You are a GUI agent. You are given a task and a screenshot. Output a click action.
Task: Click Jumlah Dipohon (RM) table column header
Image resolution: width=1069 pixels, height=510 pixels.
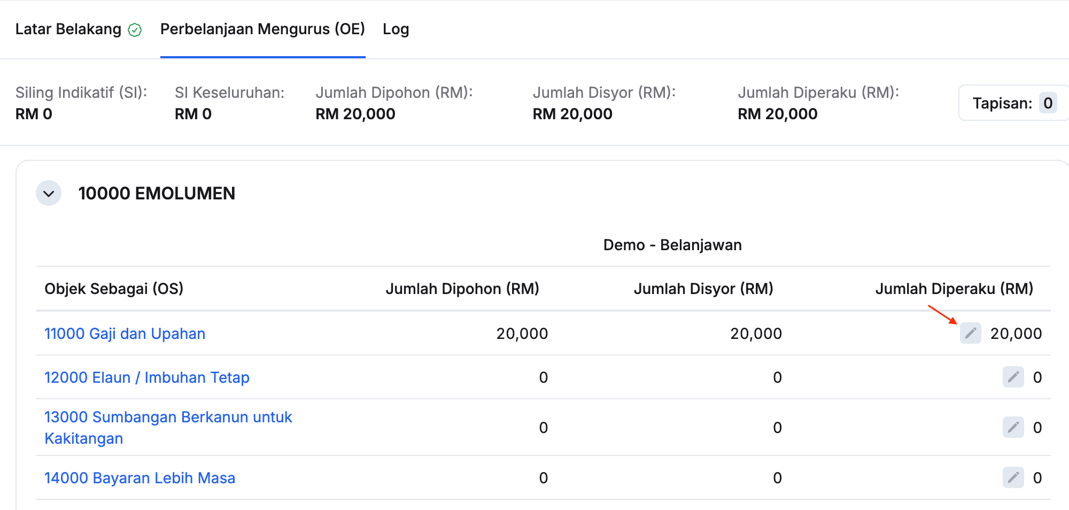pyautogui.click(x=462, y=289)
